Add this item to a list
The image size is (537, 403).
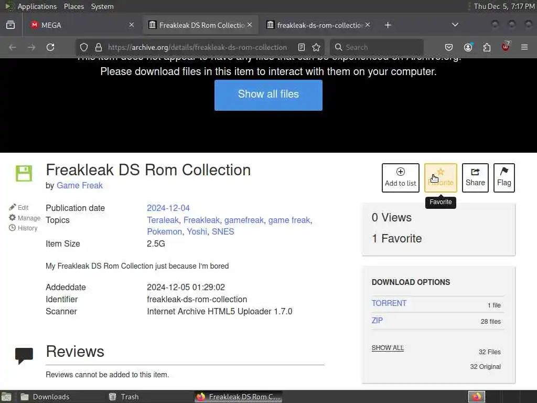(400, 178)
